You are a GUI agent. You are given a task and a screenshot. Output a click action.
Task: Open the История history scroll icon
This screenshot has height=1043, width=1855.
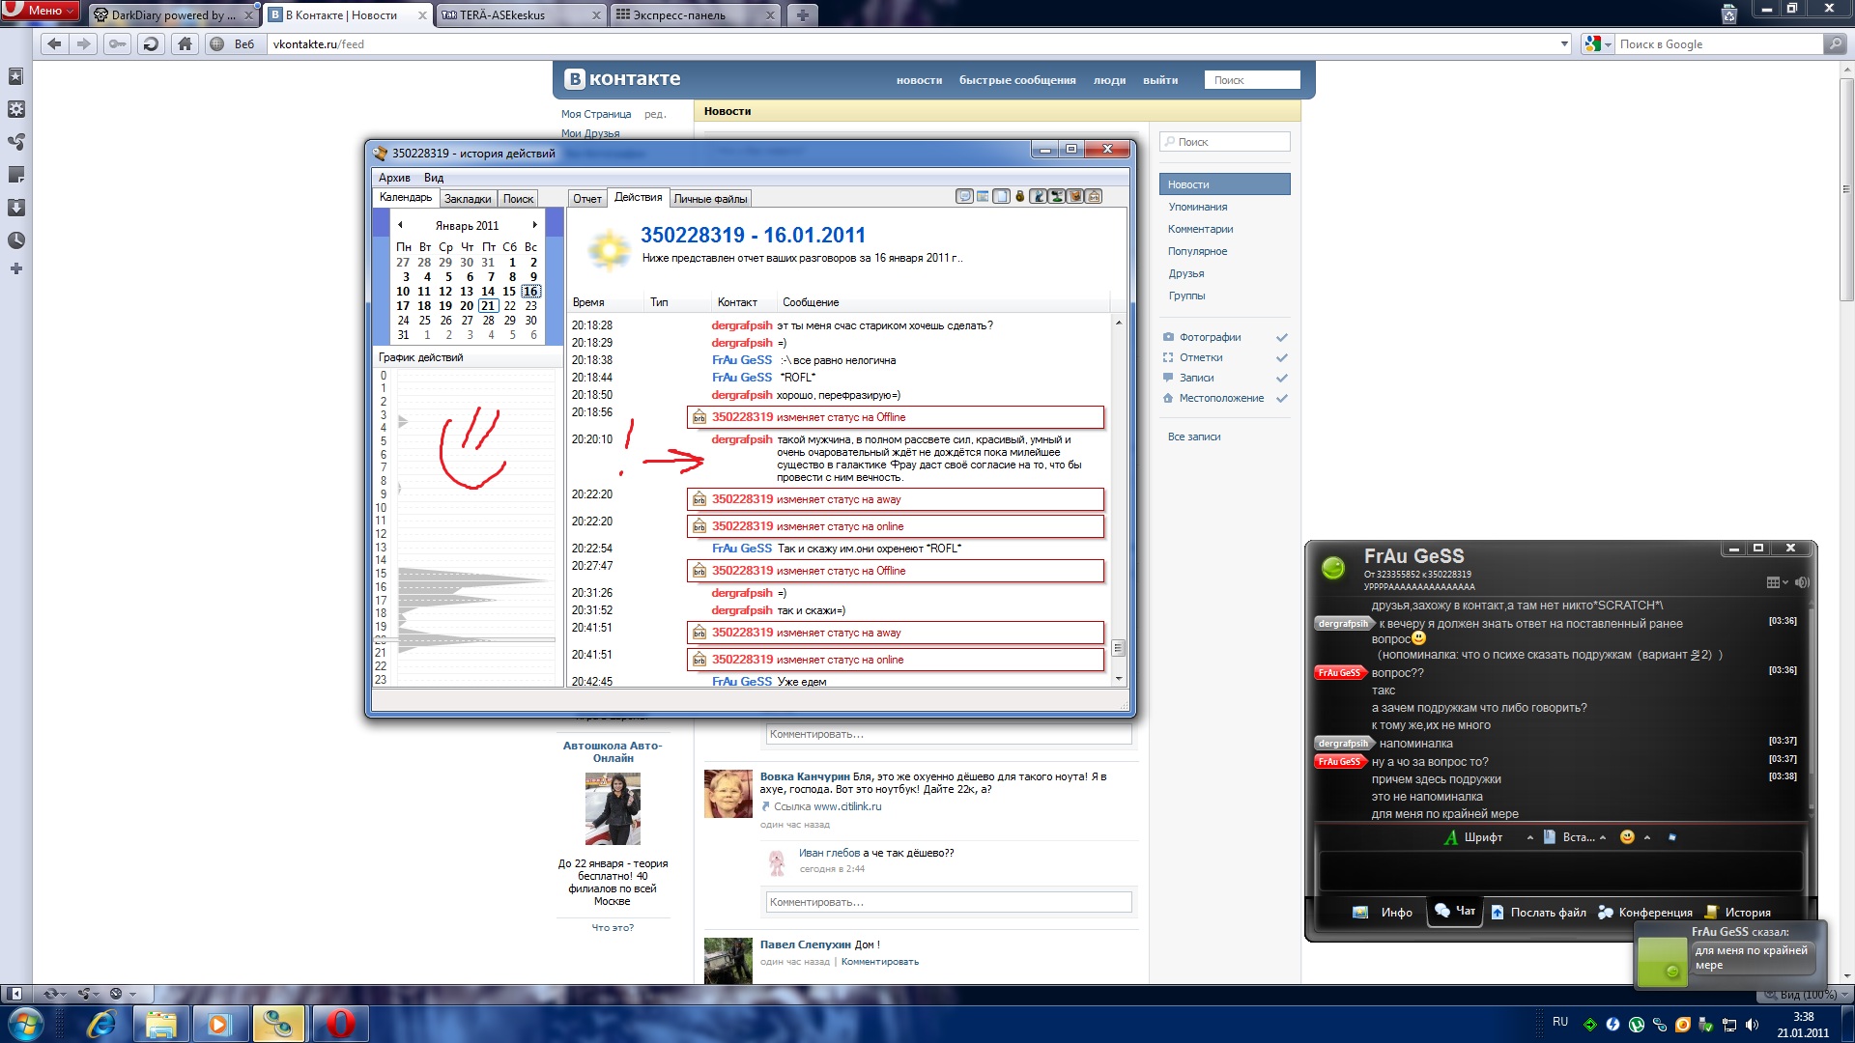click(1712, 912)
